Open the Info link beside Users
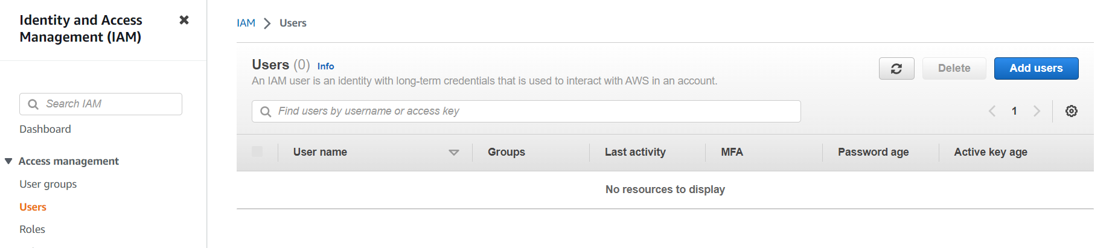This screenshot has width=1115, height=248. [325, 66]
